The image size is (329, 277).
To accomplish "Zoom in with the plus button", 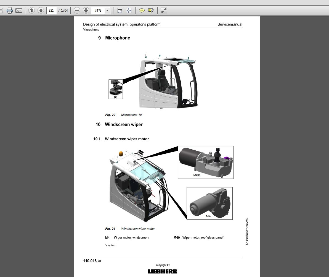I will (86, 10).
